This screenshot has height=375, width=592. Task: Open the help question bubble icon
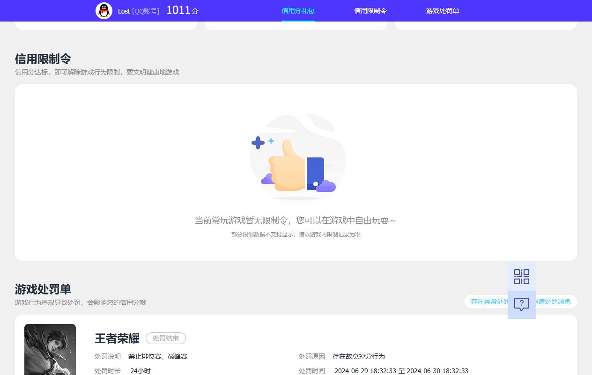coord(522,305)
